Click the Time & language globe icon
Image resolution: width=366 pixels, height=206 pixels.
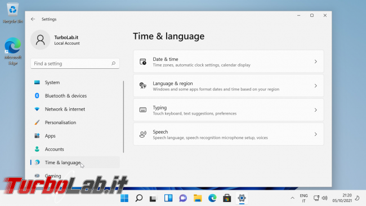(37, 162)
